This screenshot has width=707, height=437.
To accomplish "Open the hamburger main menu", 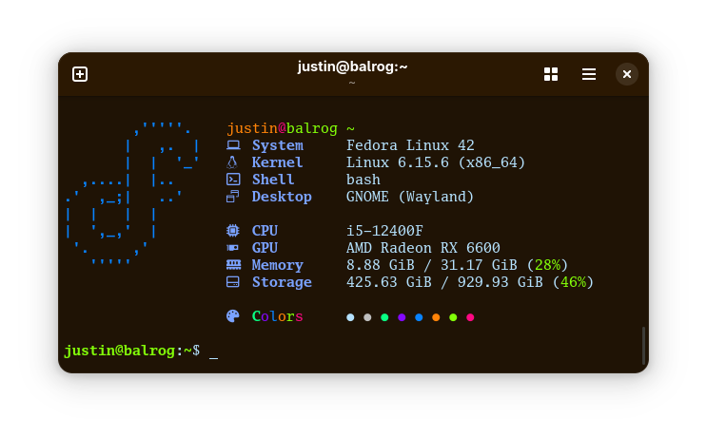I will tap(588, 74).
